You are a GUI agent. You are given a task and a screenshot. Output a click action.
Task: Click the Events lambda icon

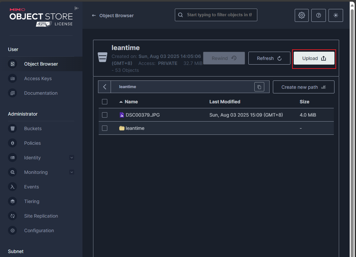point(13,187)
